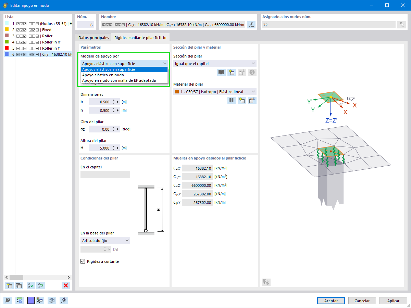
Task: Toggle first checkbox in row 4 Roller in X'
Action: [18, 42]
